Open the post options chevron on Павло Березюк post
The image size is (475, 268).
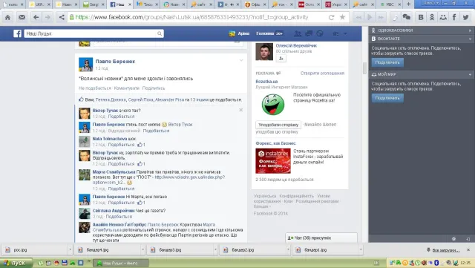[241, 60]
